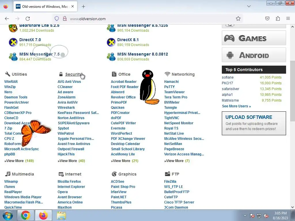Click the scrollbar down arrow

(292, 207)
